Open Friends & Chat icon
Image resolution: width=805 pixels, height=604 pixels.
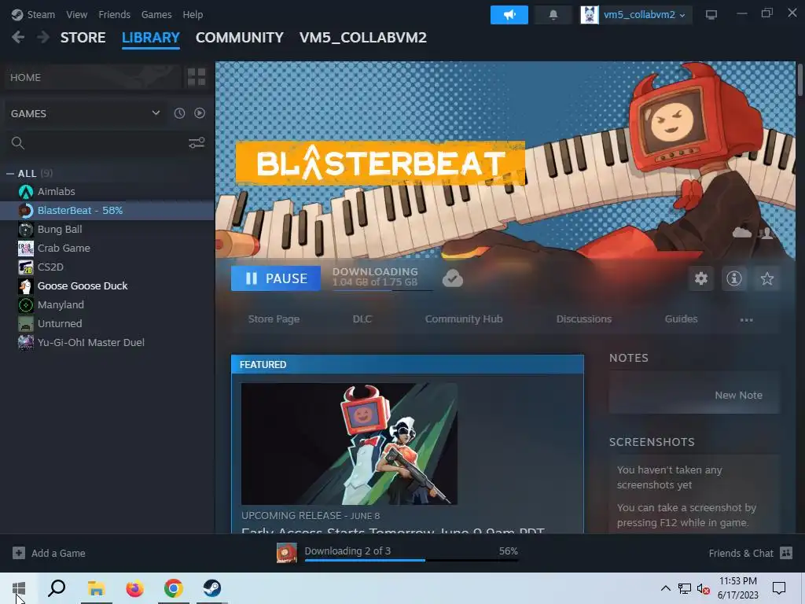pos(786,553)
